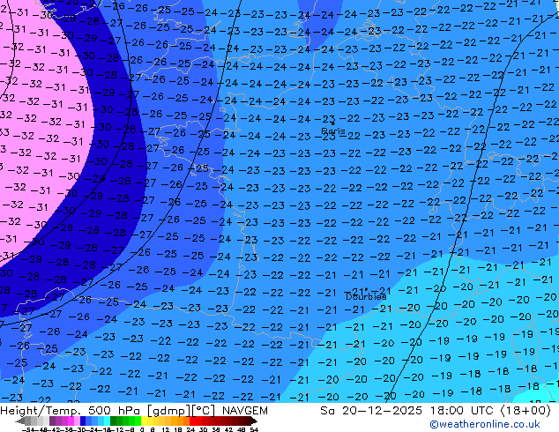Click the gray left arrow end of scale
This screenshot has width=559, height=432.
coord(20,421)
